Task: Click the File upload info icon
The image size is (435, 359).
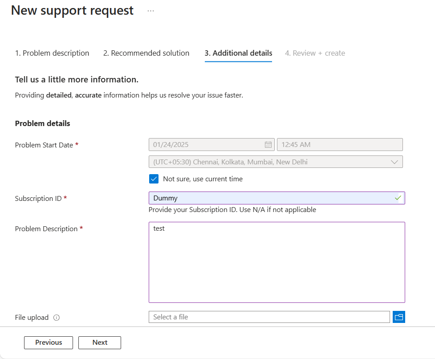Action: (x=57, y=318)
